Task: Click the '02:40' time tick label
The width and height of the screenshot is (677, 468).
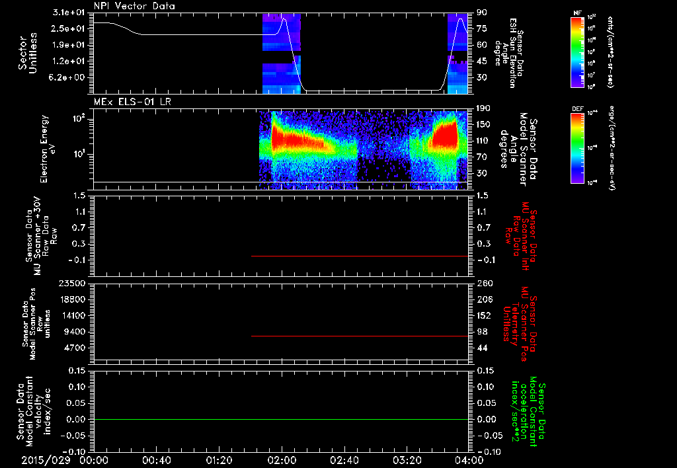Action: point(344,460)
